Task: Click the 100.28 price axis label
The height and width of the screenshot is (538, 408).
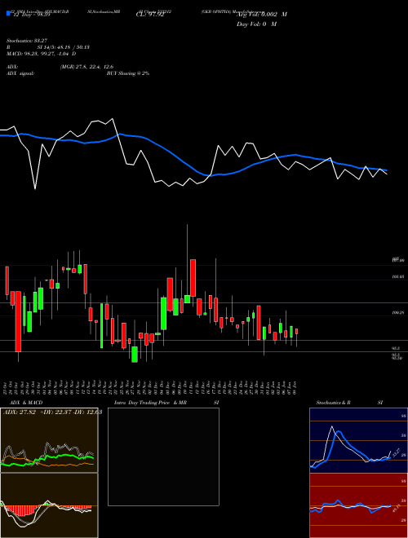Action: pyautogui.click(x=398, y=313)
